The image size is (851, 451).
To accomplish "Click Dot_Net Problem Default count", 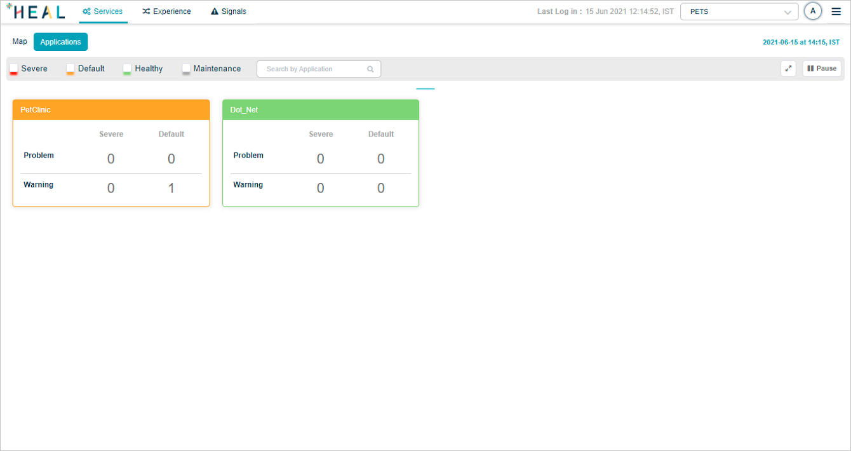I will pyautogui.click(x=381, y=159).
